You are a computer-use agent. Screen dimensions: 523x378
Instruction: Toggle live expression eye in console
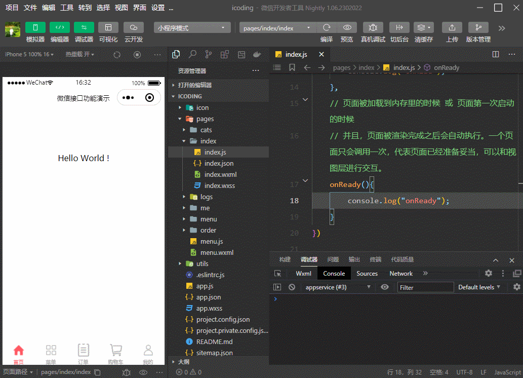pyautogui.click(x=385, y=287)
